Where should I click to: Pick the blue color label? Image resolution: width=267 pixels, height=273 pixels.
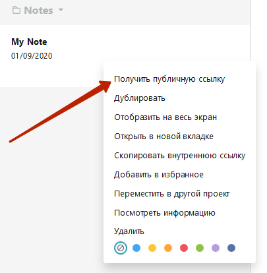pyautogui.click(x=136, y=248)
